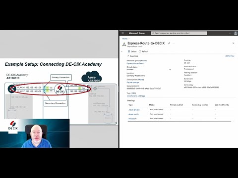
Task: Click Edit next to Tags
Action: pos(133,93)
